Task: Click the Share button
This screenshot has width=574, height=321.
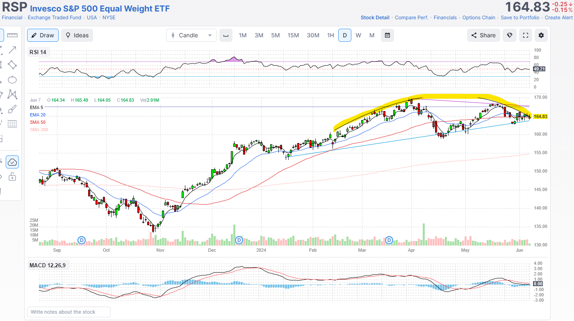Action: [x=483, y=35]
